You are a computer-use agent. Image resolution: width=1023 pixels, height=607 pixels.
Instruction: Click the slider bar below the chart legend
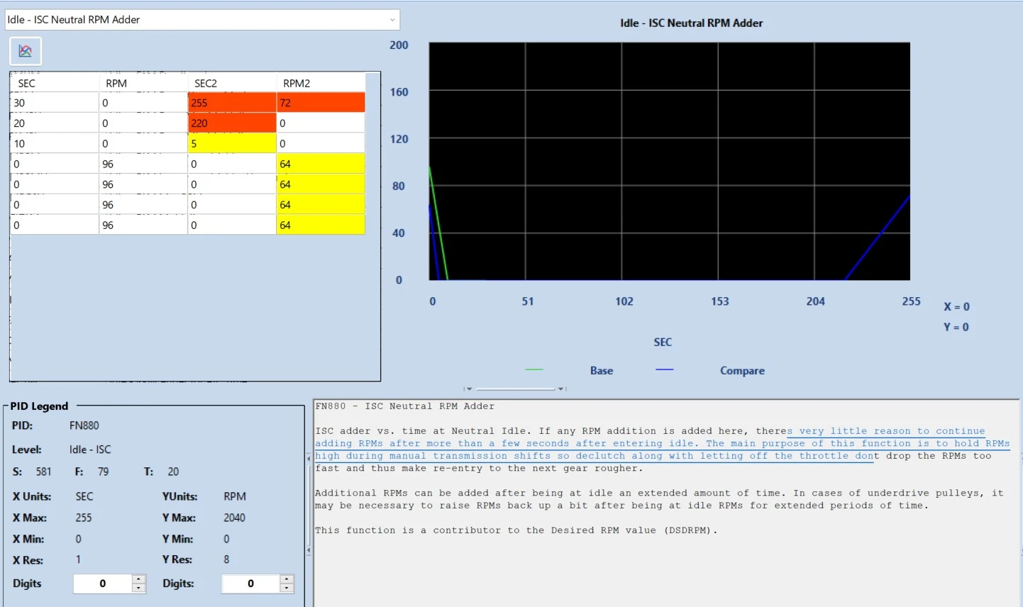(515, 389)
